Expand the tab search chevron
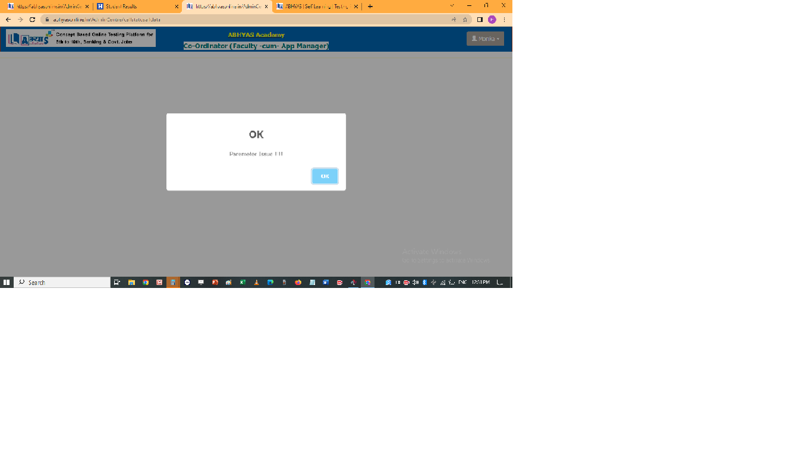The width and height of the screenshot is (812, 456). coord(452,6)
